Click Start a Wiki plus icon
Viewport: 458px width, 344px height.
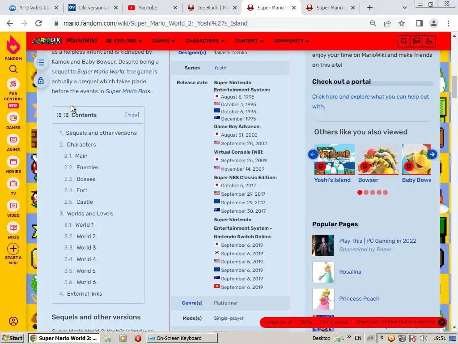click(13, 249)
